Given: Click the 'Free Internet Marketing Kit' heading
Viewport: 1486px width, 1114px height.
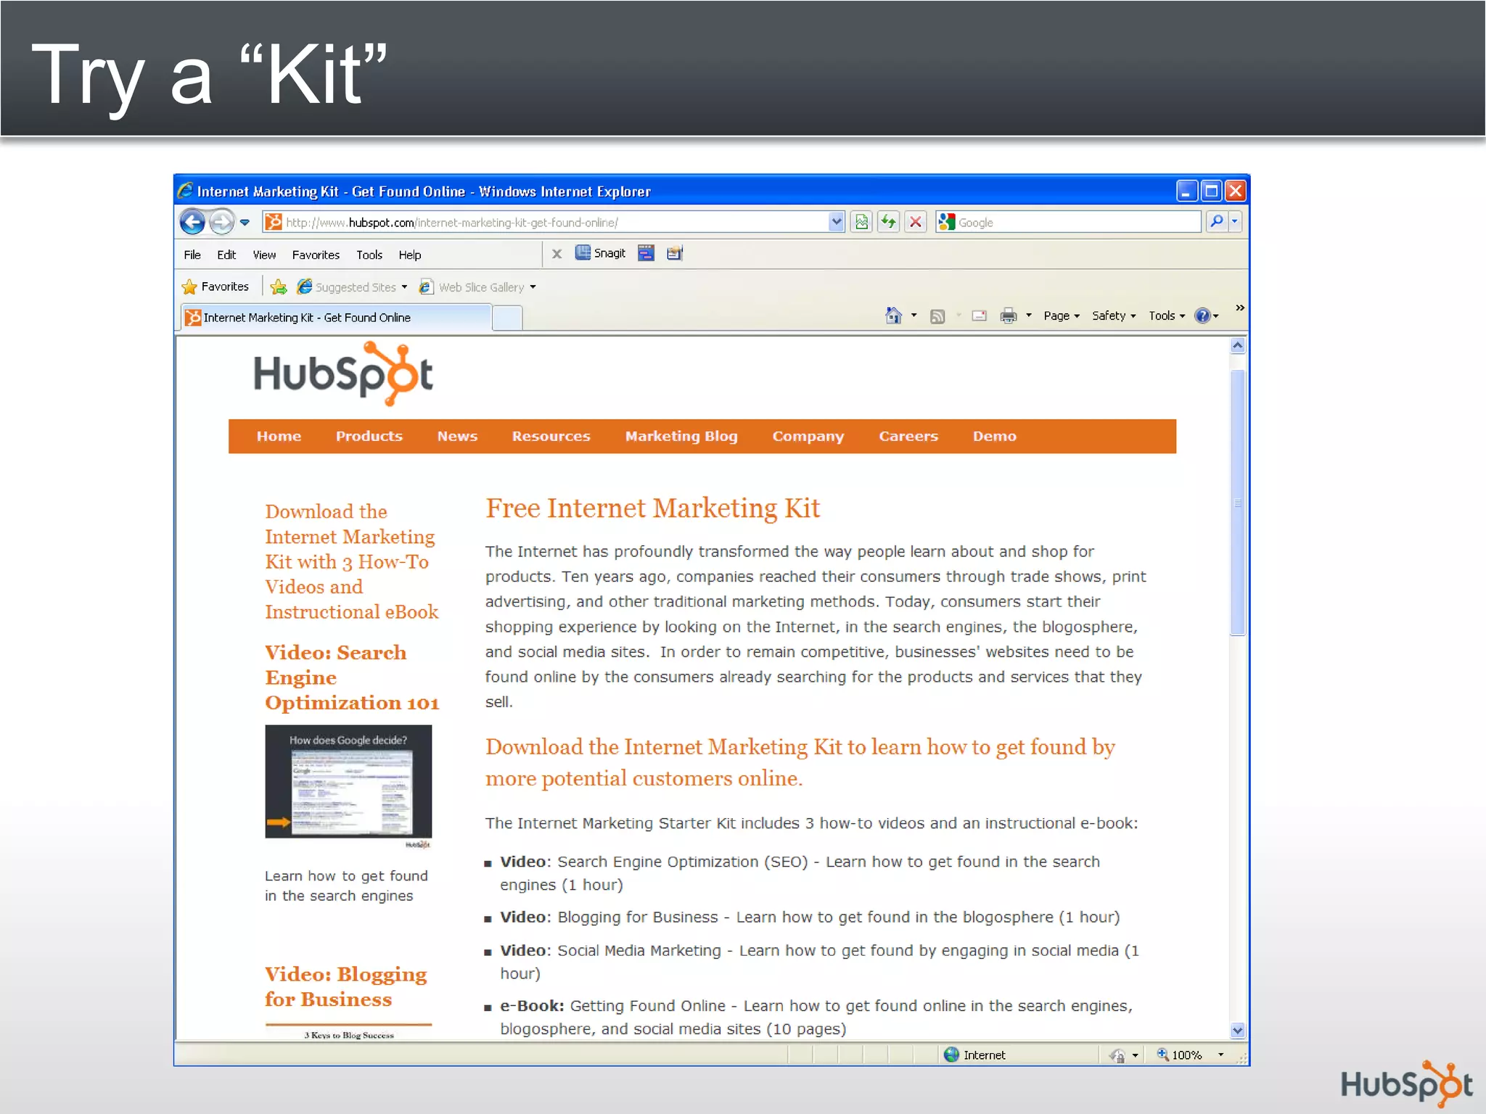Looking at the screenshot, I should coord(652,508).
